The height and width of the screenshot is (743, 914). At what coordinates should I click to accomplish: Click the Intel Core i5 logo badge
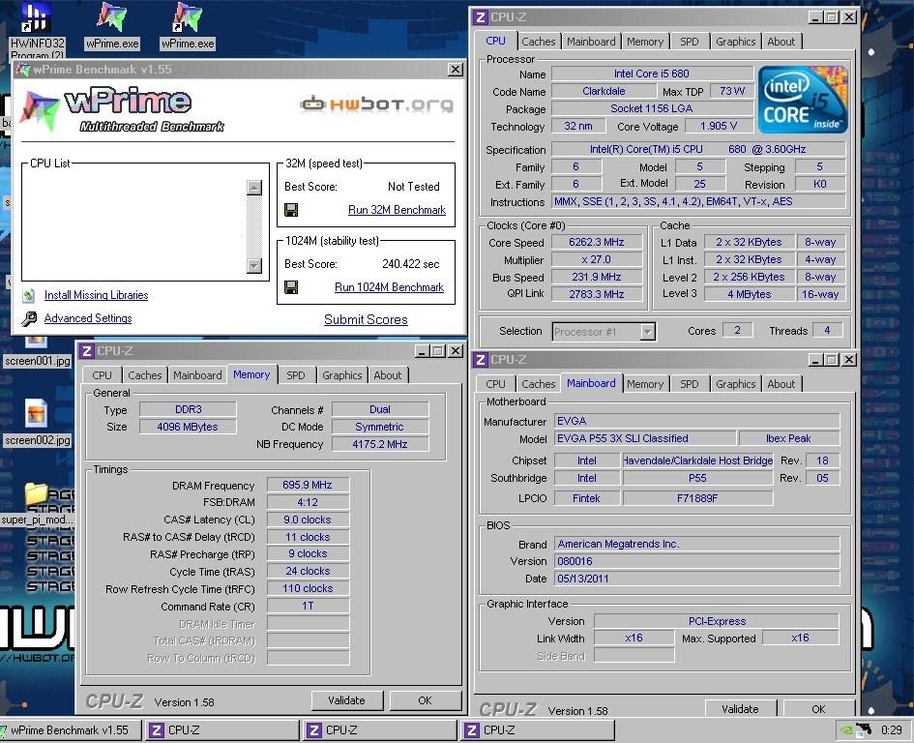tap(802, 100)
